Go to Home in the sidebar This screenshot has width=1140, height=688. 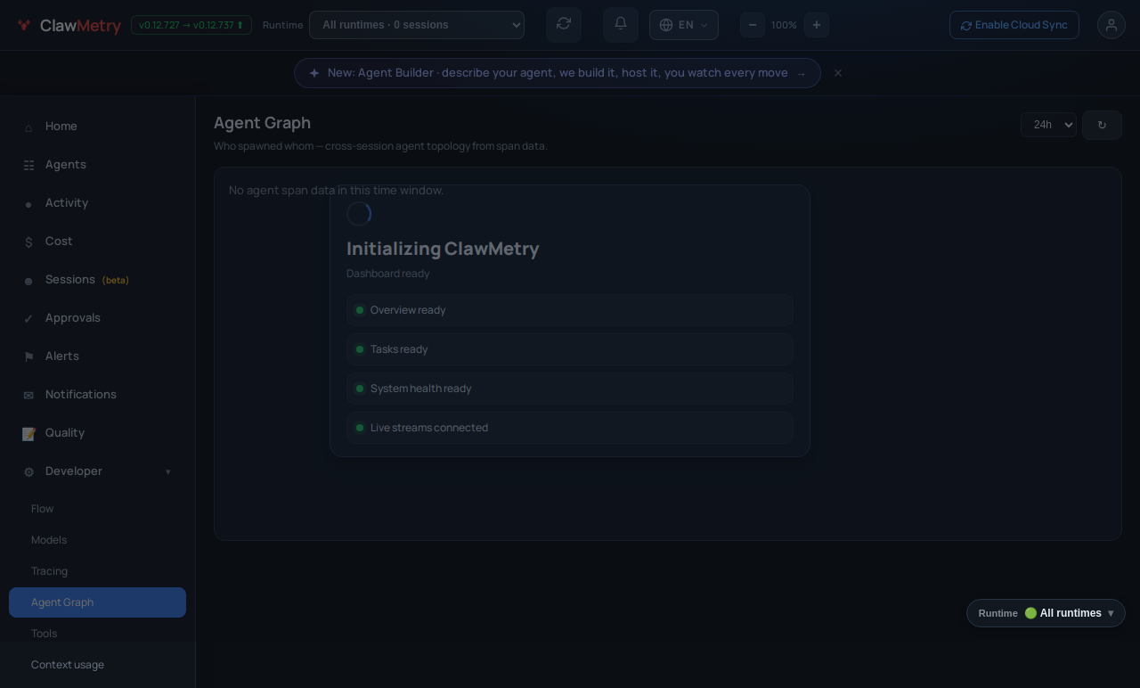(98, 127)
